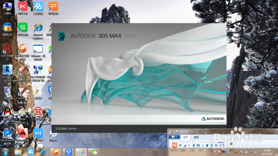Click the Windows Start button
The height and width of the screenshot is (156, 278).
pos(6,152)
